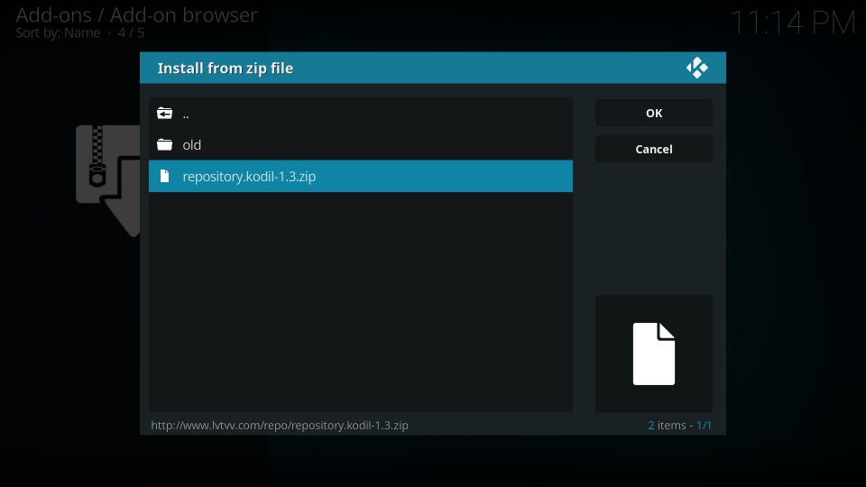Click the "Install from zip file" title

pyautogui.click(x=226, y=69)
